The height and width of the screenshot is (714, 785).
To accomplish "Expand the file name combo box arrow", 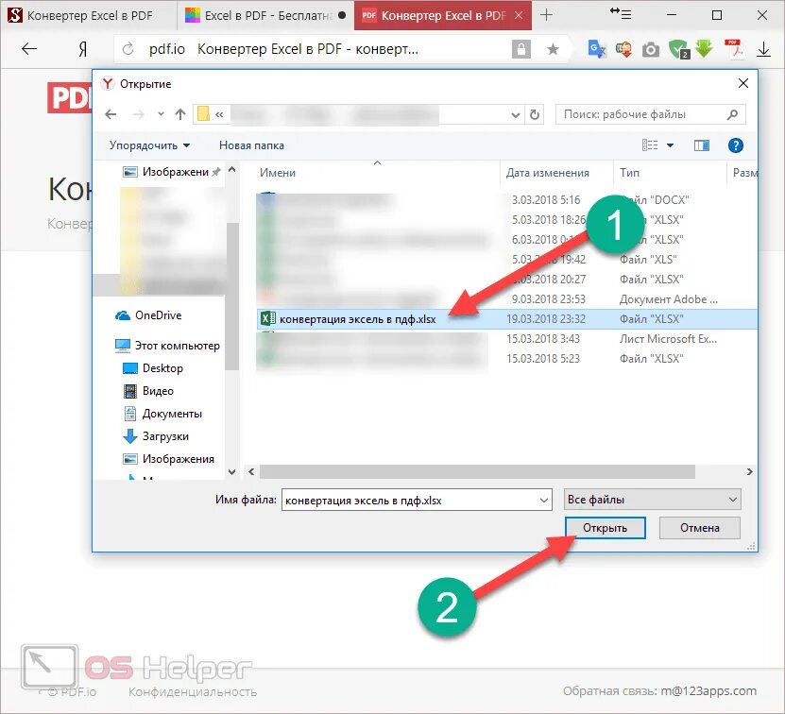I will (544, 501).
